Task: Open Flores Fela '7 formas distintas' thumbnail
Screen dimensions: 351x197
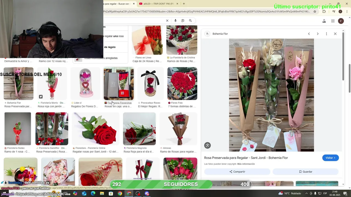Action: [x=182, y=83]
